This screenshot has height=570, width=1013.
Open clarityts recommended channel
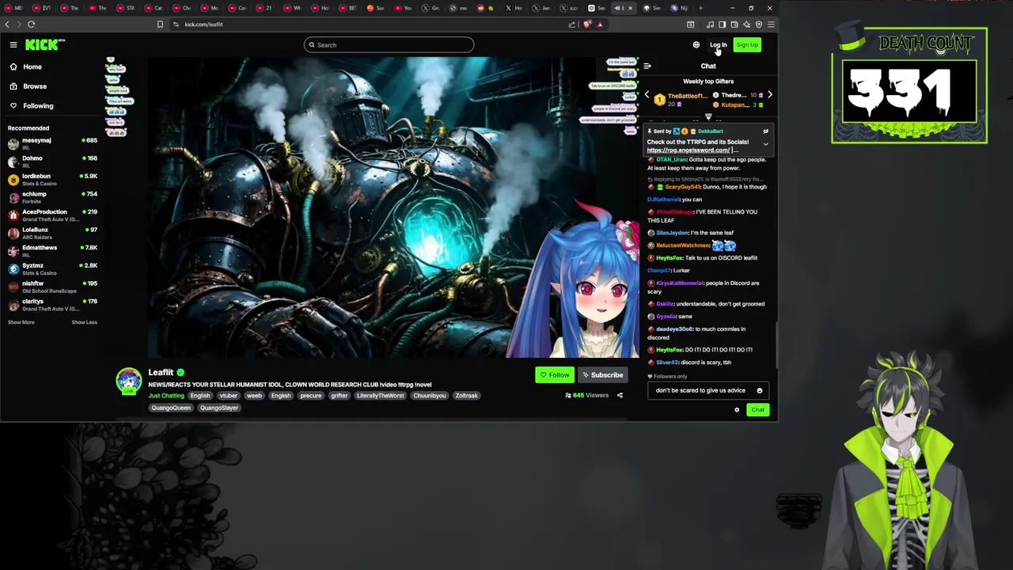pos(52,305)
